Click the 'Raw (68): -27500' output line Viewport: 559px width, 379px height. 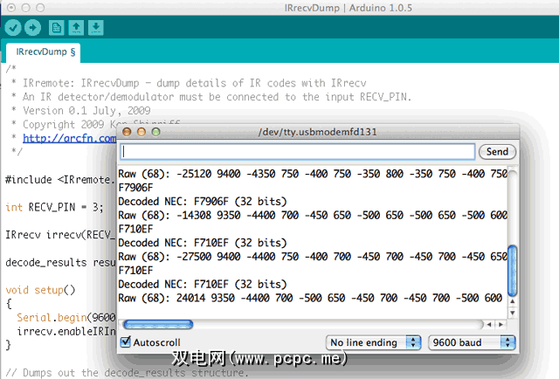coord(313,257)
